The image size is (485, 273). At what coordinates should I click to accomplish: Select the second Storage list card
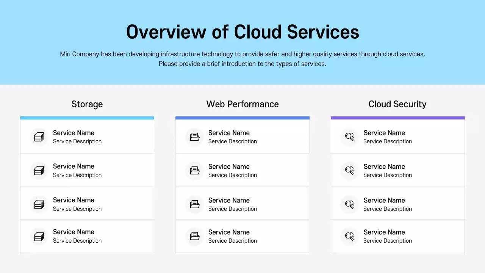tap(87, 171)
